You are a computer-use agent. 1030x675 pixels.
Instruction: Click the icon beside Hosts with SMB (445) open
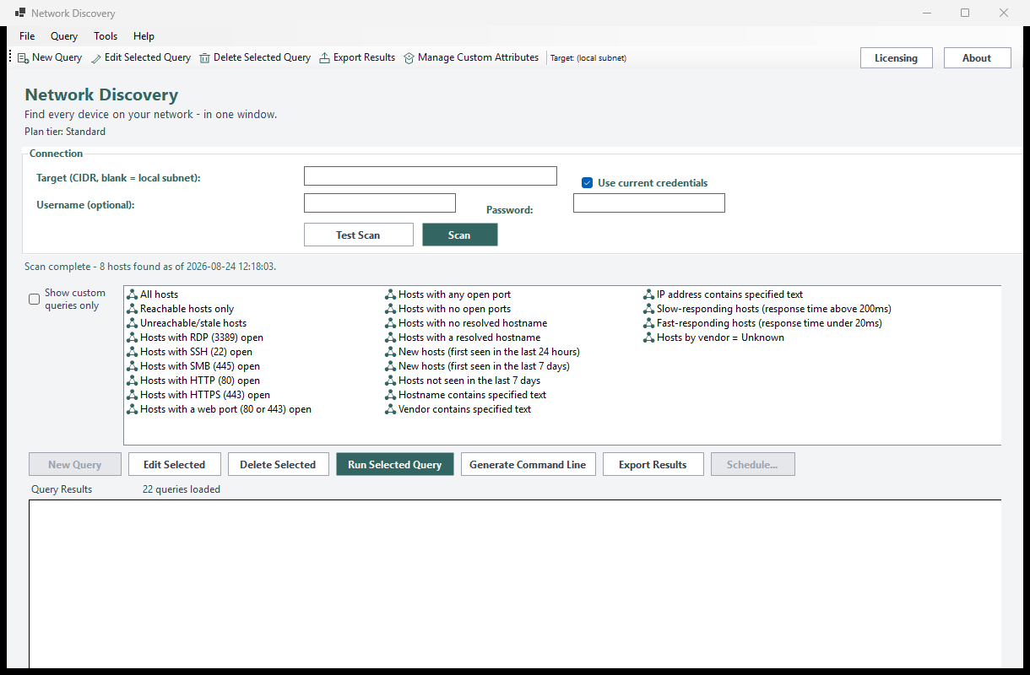(x=133, y=366)
